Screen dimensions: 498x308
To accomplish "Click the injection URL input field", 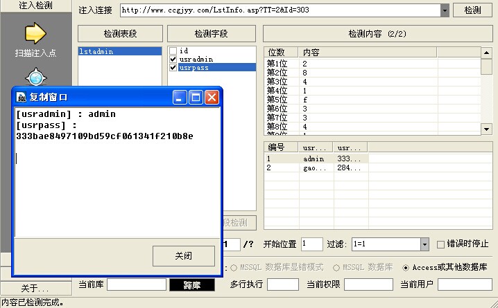I will pyautogui.click(x=280, y=10).
